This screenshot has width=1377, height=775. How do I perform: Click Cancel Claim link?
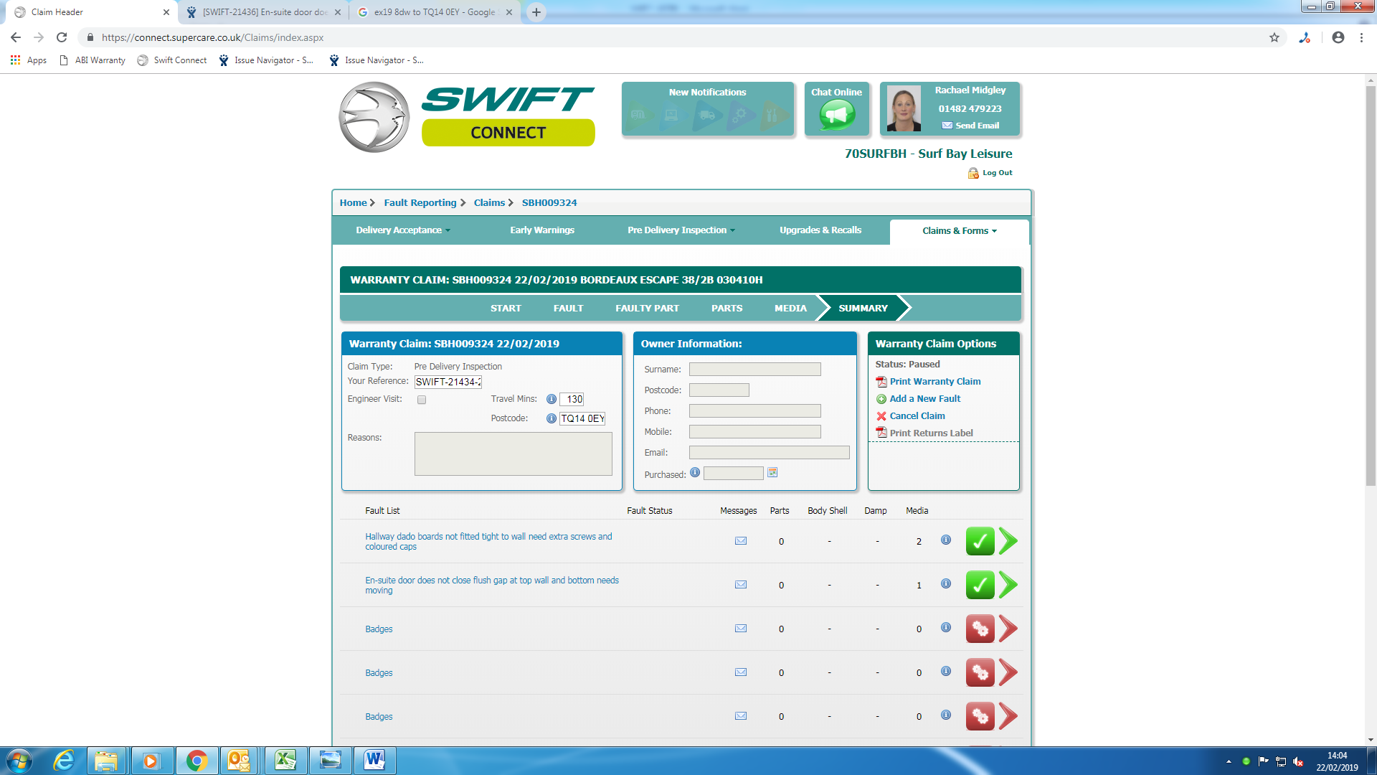tap(917, 416)
